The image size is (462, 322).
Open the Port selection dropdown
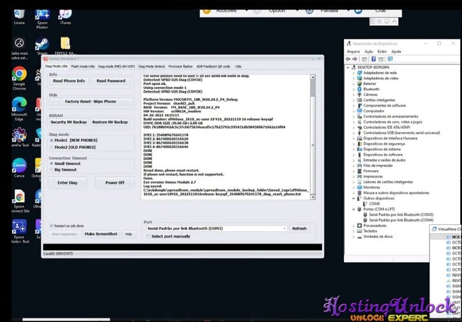point(217,229)
